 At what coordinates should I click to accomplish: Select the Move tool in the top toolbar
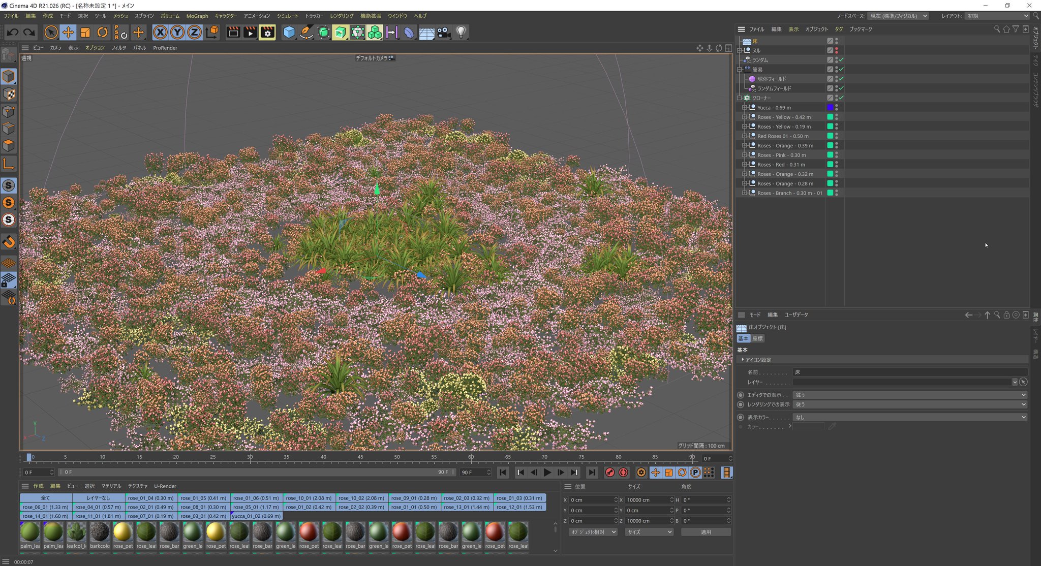68,33
